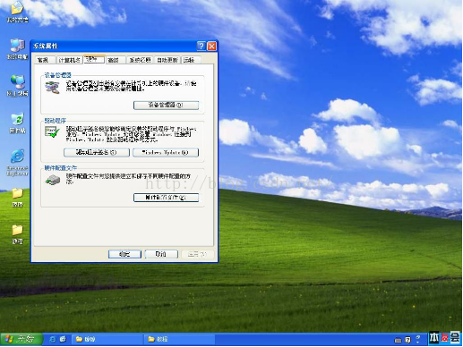Activate the first folder window button on taskbar

pyautogui.click(x=107, y=339)
